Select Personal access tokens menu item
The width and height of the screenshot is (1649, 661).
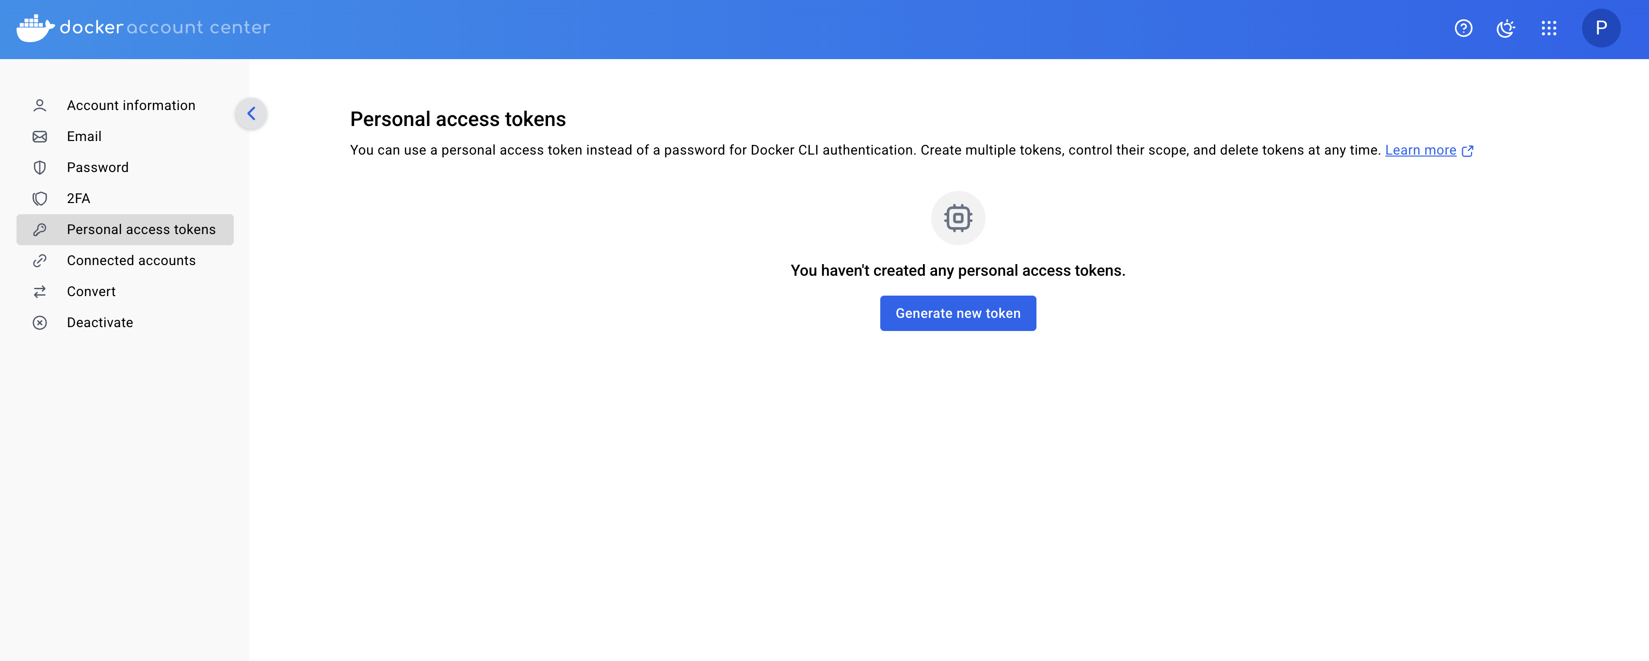(x=141, y=230)
